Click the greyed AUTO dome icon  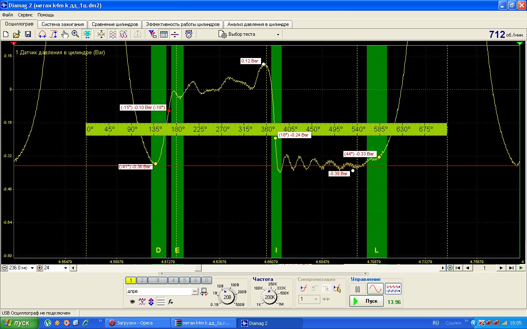point(138,35)
